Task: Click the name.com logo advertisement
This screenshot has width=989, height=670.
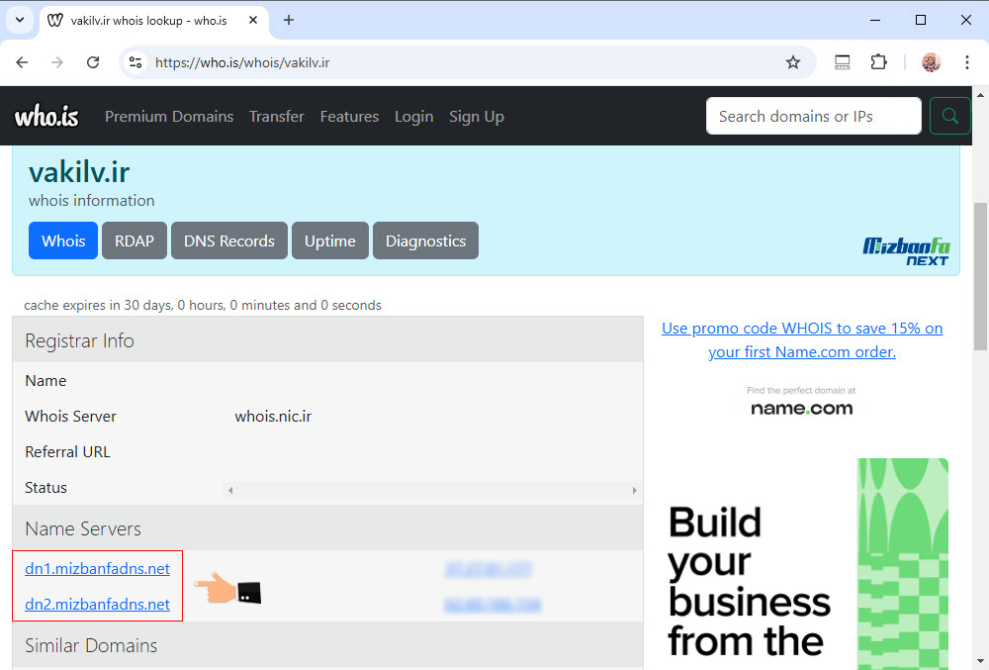Action: [x=802, y=403]
